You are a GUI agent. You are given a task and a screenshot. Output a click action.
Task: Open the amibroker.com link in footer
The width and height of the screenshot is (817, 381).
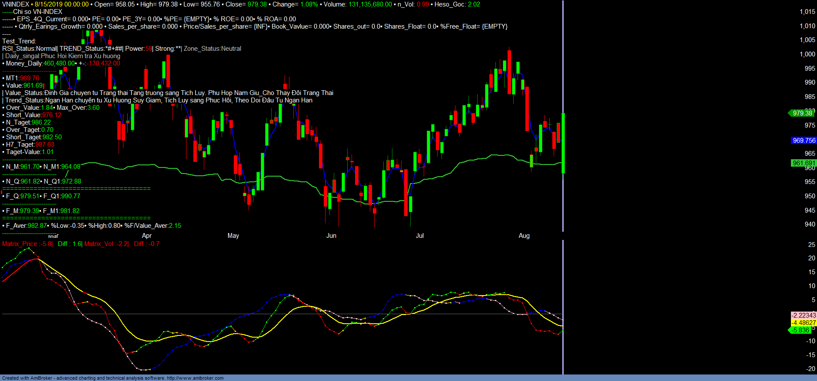tap(195, 378)
